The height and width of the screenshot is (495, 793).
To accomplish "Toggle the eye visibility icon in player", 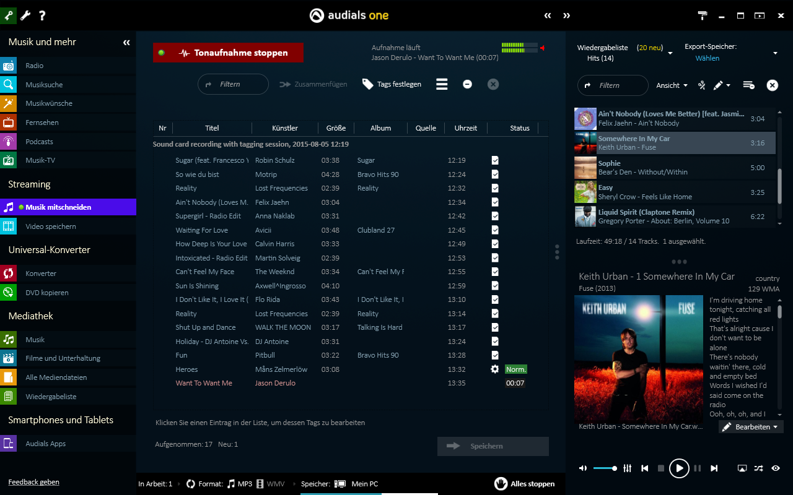I will [776, 468].
